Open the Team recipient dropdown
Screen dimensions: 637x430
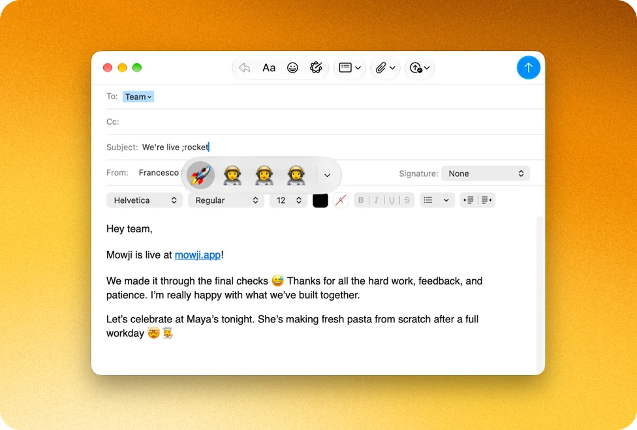[138, 97]
